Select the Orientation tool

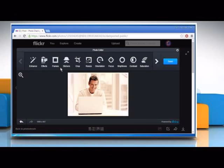[x=100, y=61]
